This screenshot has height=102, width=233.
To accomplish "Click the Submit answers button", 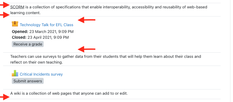I will 28,81.
